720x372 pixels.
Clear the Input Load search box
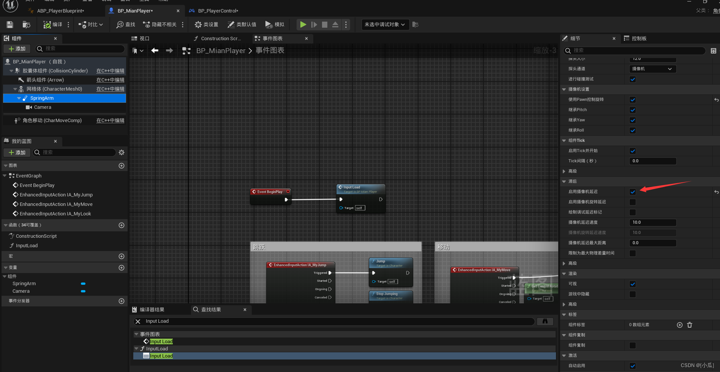coord(138,322)
